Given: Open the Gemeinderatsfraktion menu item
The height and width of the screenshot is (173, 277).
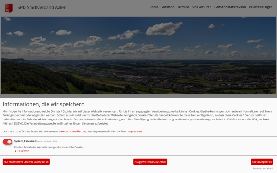Looking at the screenshot, I should coord(230,7).
